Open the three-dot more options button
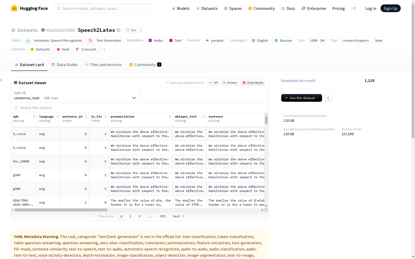The image size is (415, 259). 328,98
